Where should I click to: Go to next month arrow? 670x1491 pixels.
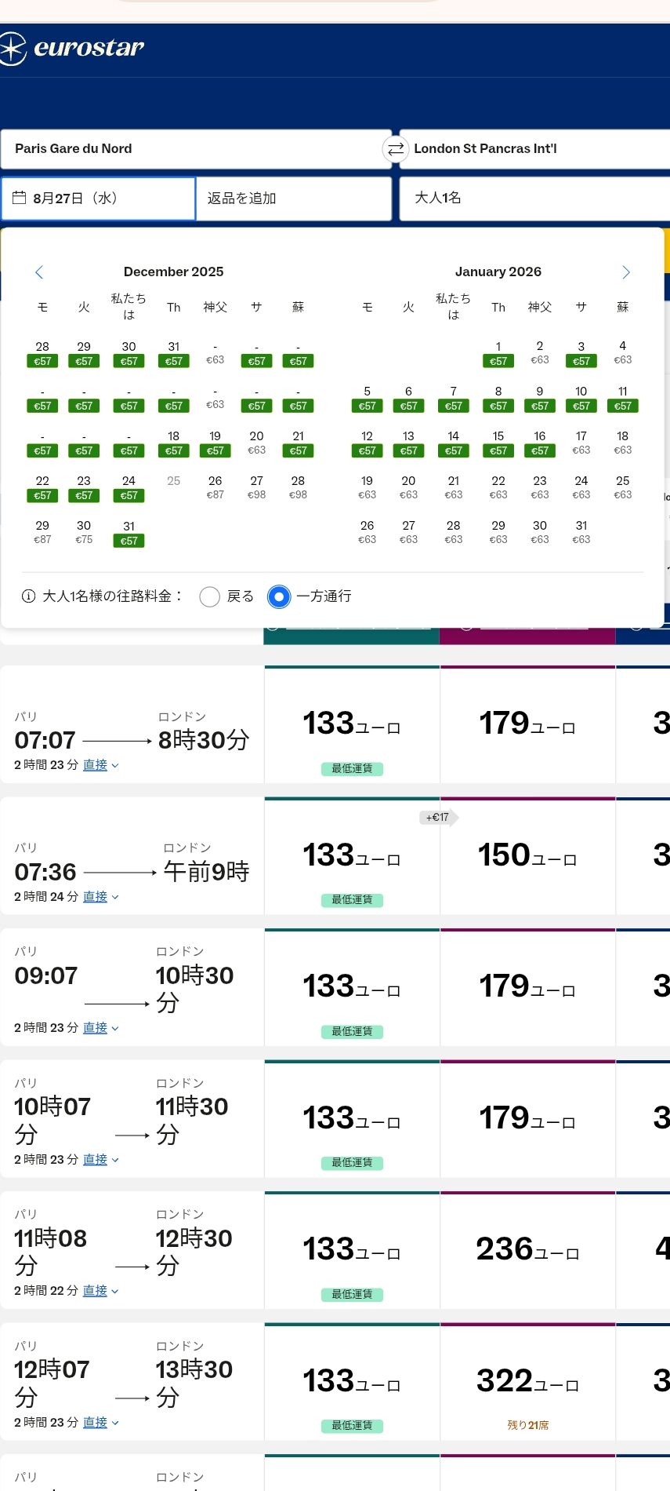click(625, 272)
